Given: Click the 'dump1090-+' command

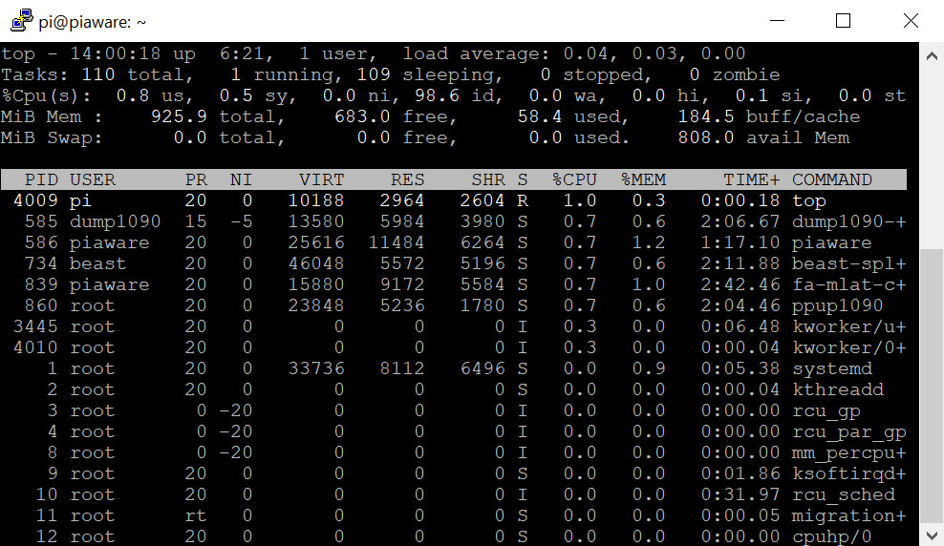Looking at the screenshot, I should [848, 221].
